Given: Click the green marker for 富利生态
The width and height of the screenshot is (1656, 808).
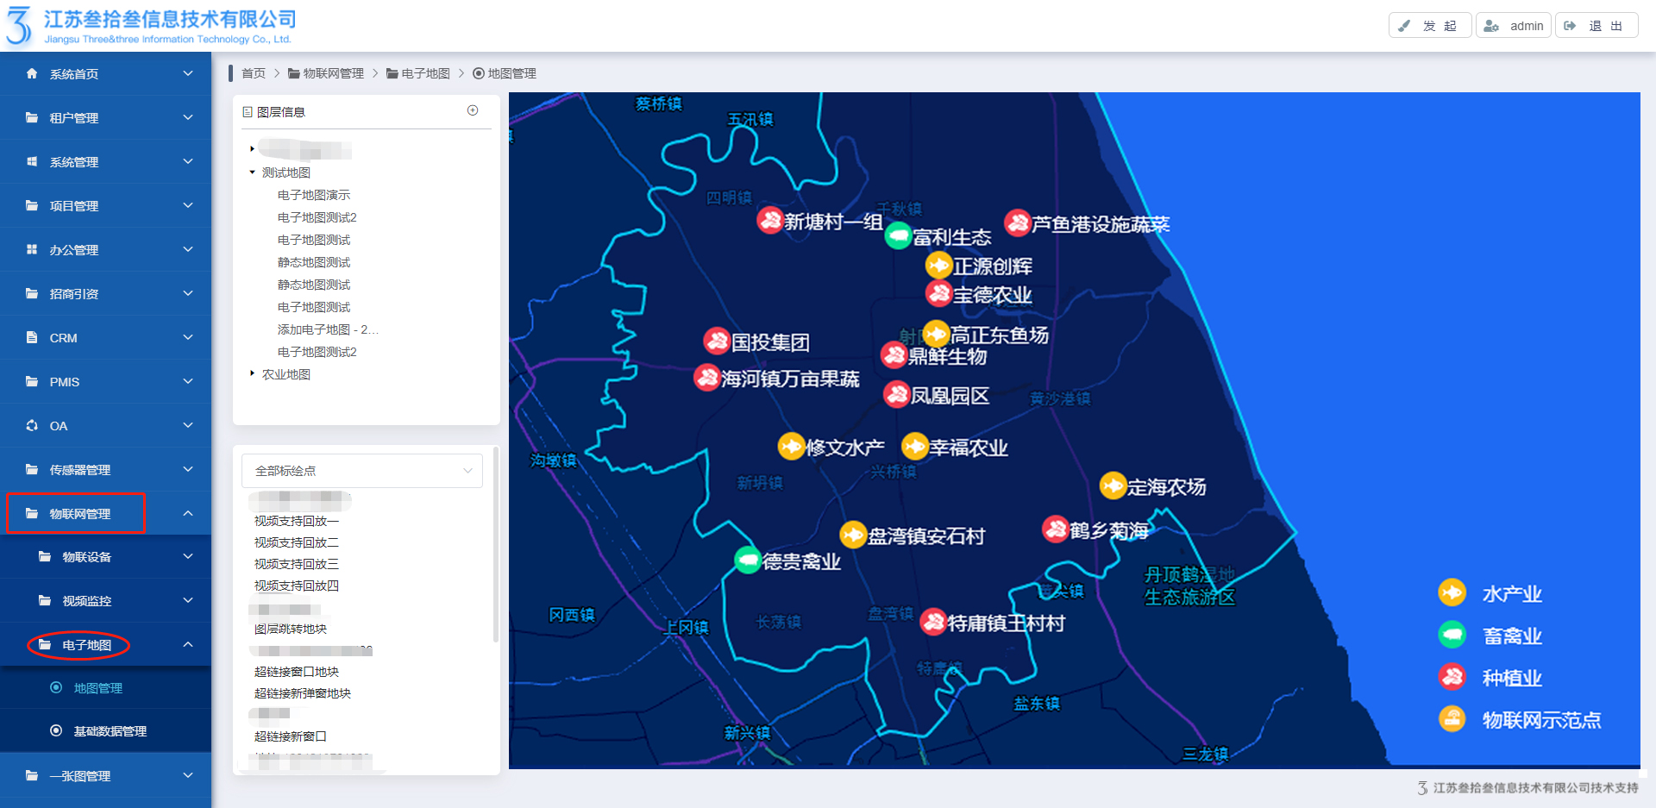Looking at the screenshot, I should (899, 235).
